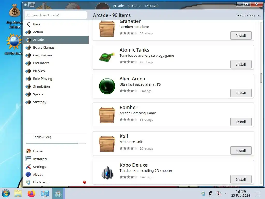Click the muted volume tray icon

coord(219,193)
